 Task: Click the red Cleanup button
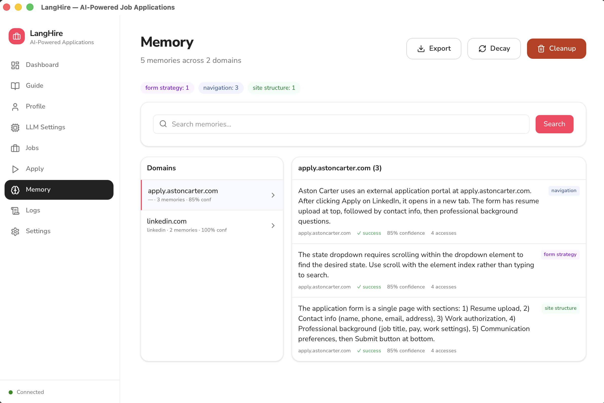pos(556,49)
